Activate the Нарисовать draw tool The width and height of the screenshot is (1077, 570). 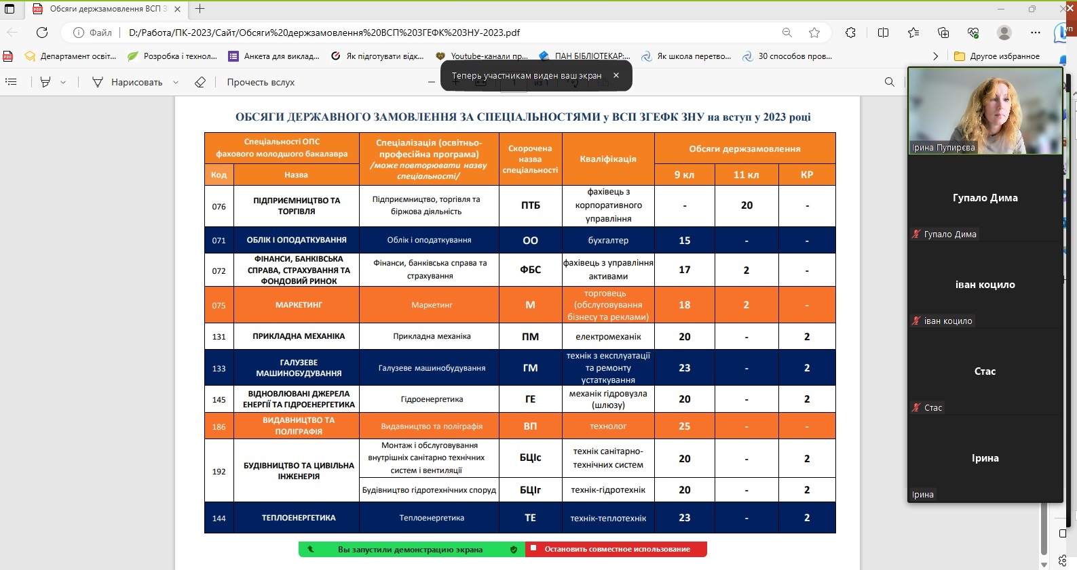click(128, 82)
